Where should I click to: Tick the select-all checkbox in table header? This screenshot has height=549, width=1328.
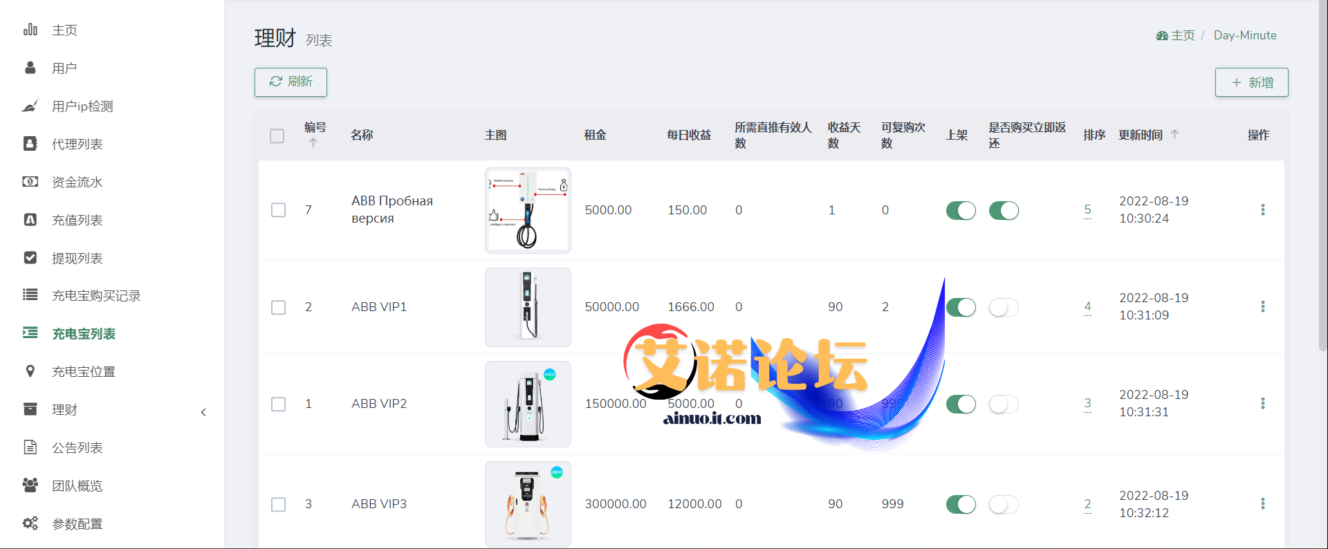point(277,136)
